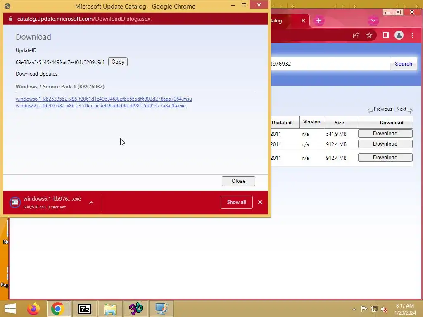Open the computer monitor taskbar icon
Viewport: 423px width, 317px height.
(x=162, y=309)
